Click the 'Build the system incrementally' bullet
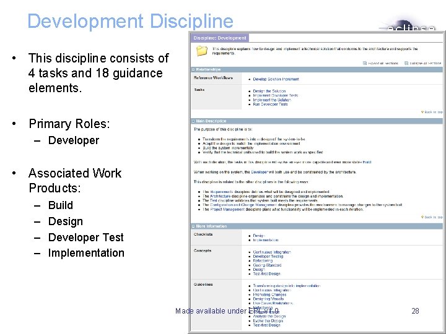The width and height of the screenshot is (446, 334). 228,148
